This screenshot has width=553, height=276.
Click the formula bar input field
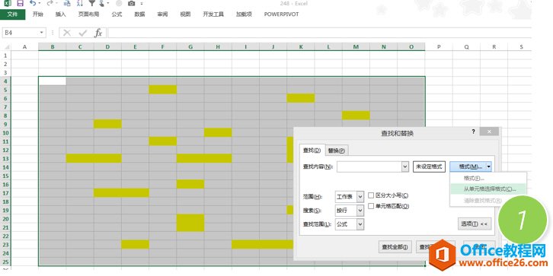[319, 33]
